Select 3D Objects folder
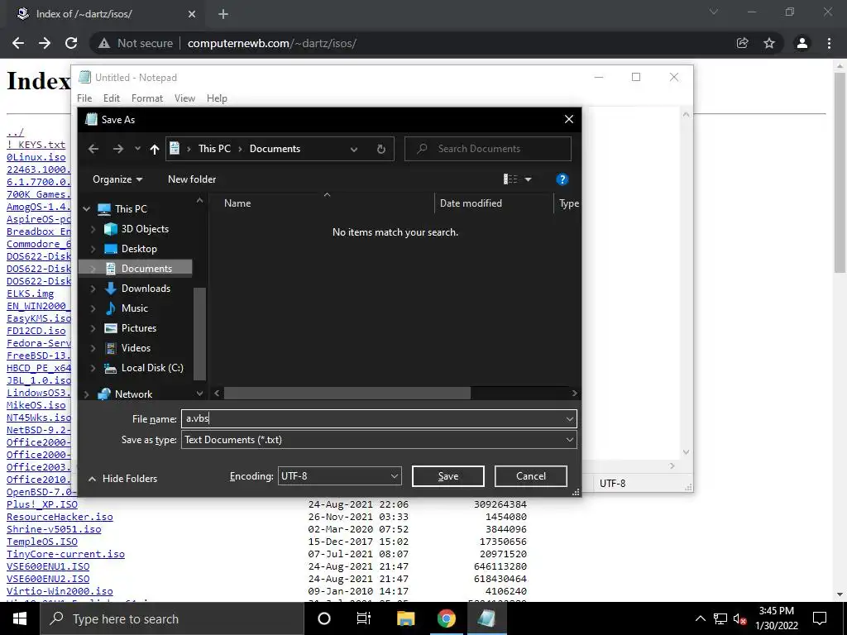Viewport: 847px width, 635px height. [145, 229]
